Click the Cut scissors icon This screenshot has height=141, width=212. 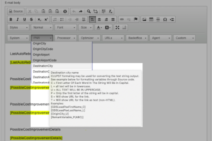[30, 11]
